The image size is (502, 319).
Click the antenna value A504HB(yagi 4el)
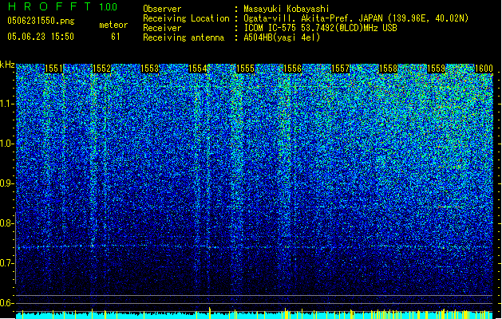click(x=282, y=37)
